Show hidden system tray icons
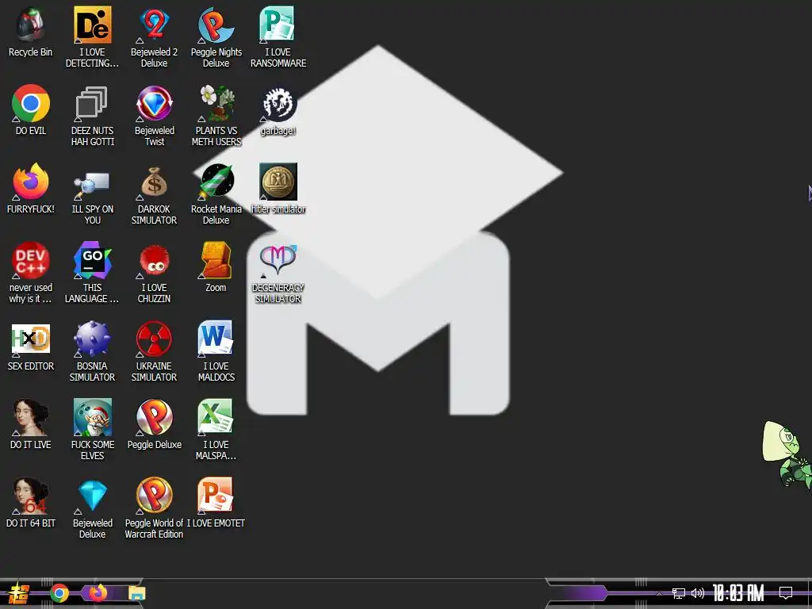The width and height of the screenshot is (812, 609). click(659, 593)
